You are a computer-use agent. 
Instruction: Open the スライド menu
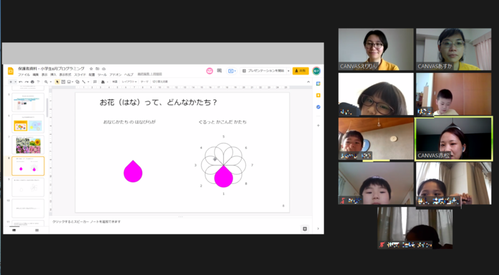pyautogui.click(x=80, y=75)
